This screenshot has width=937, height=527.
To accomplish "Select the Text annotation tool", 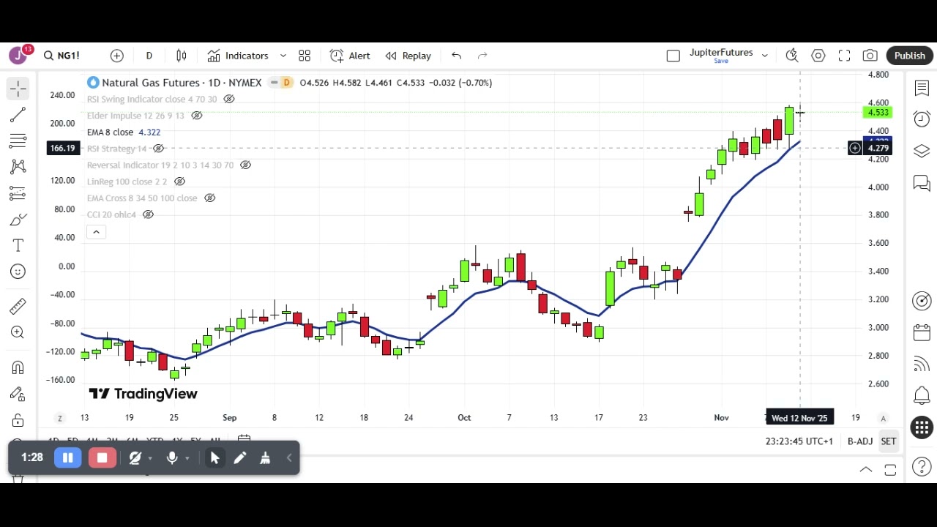I will click(x=18, y=245).
